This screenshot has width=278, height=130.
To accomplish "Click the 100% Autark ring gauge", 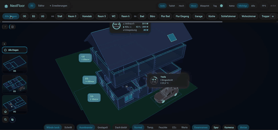I will click(117, 25).
